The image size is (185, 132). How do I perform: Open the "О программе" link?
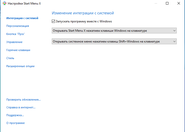[15, 123]
